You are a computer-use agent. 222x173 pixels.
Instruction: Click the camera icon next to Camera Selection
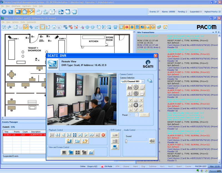[150, 81]
